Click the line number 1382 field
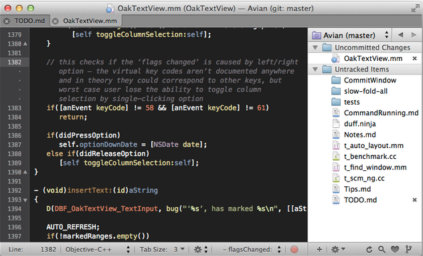 tap(48, 249)
